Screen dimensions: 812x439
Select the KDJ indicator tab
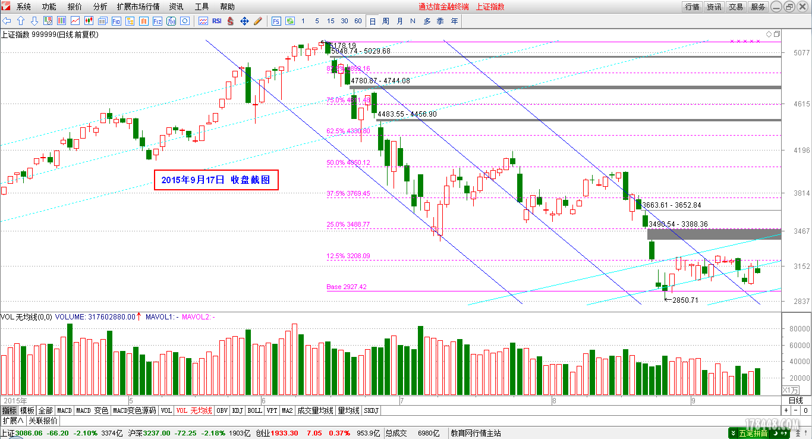pyautogui.click(x=238, y=410)
